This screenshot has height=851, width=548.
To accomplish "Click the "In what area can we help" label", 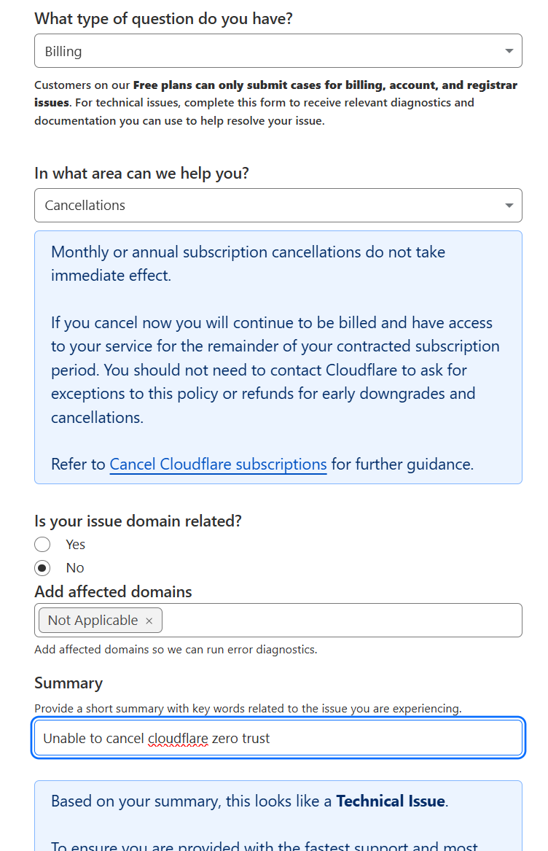I will [x=141, y=174].
